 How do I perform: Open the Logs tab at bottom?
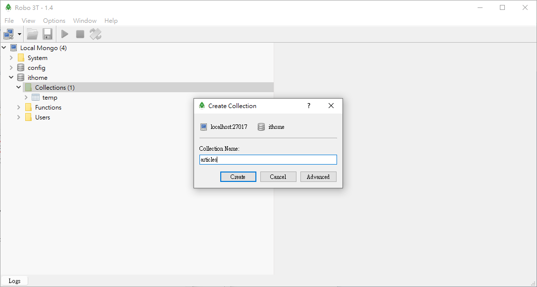tap(14, 281)
